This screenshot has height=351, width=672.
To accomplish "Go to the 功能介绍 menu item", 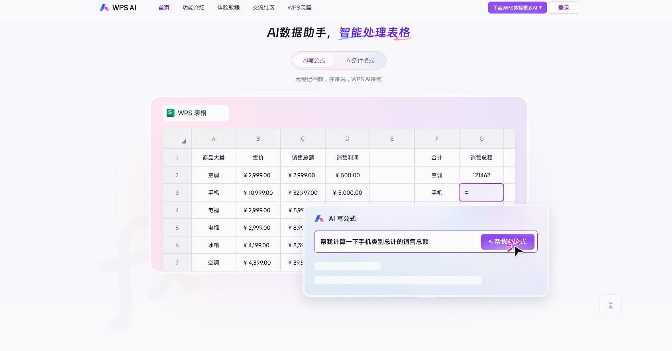I will pyautogui.click(x=193, y=8).
